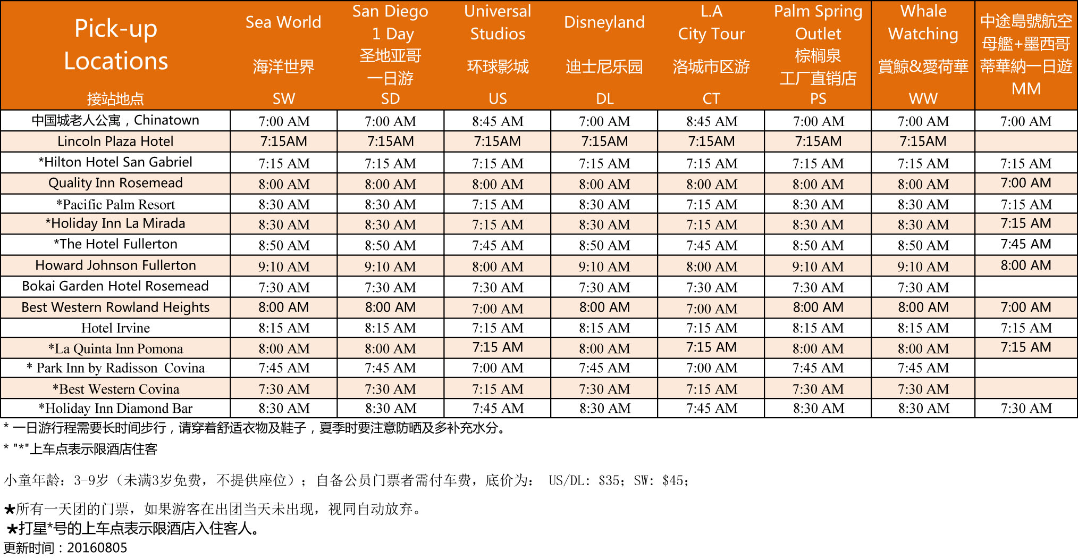
Task: Click La Quinta Inn Pomona MM 7:15 AM
Action: [x=1026, y=347]
